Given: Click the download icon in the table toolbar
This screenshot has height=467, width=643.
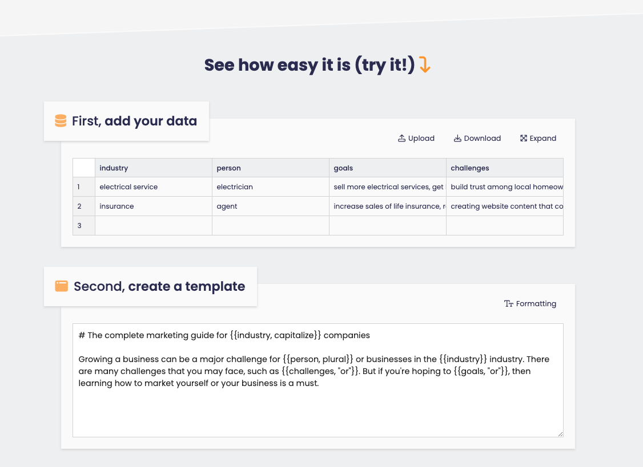Looking at the screenshot, I should point(457,138).
